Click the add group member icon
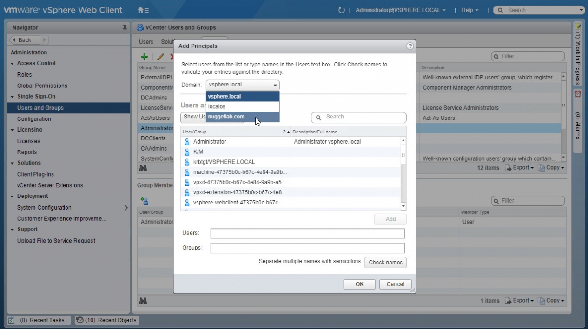 [145, 201]
